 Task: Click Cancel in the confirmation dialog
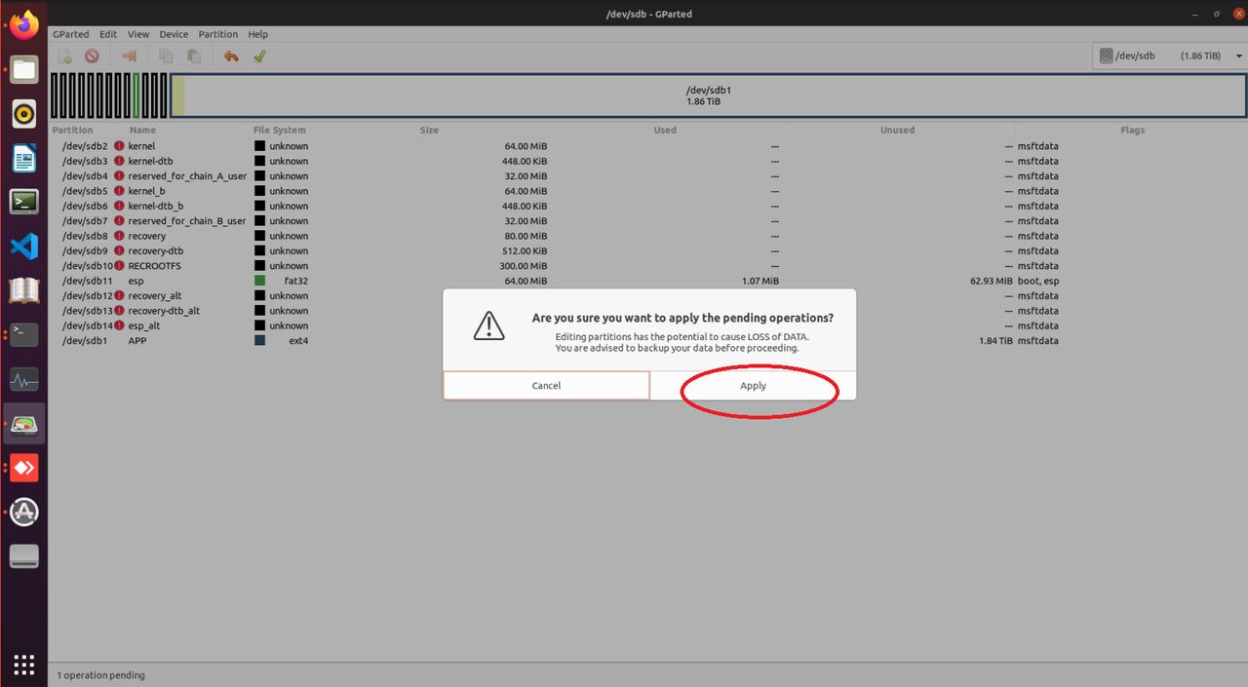[546, 386]
